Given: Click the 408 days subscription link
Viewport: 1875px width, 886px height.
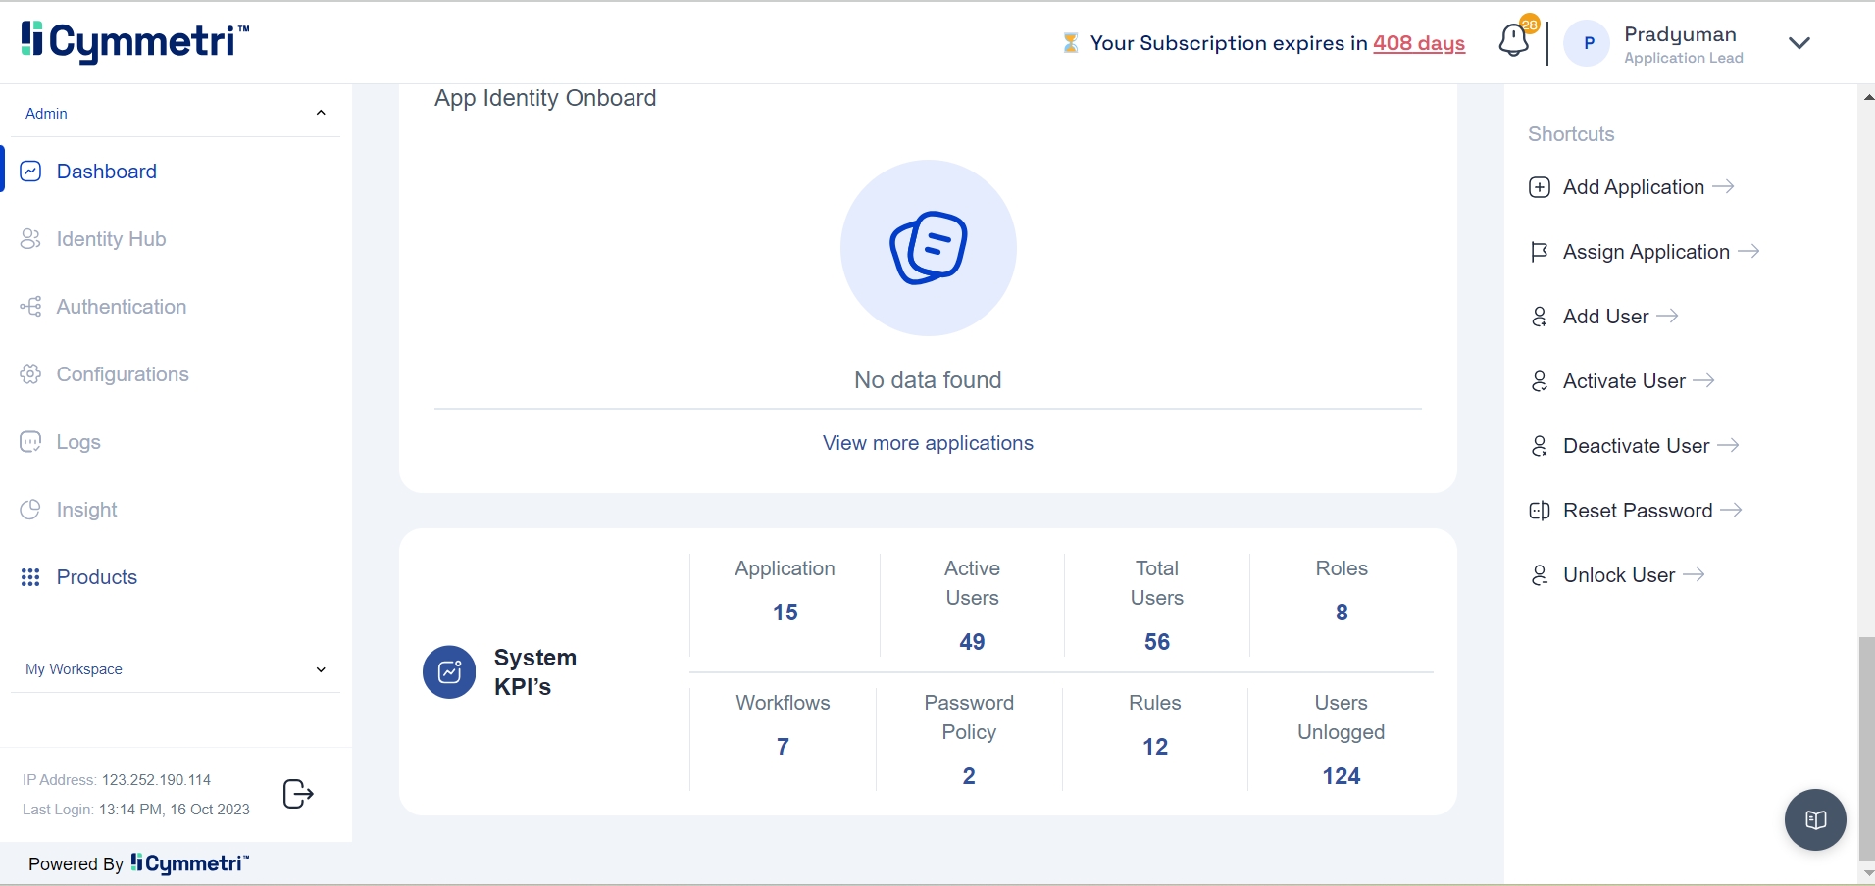Looking at the screenshot, I should [x=1418, y=43].
